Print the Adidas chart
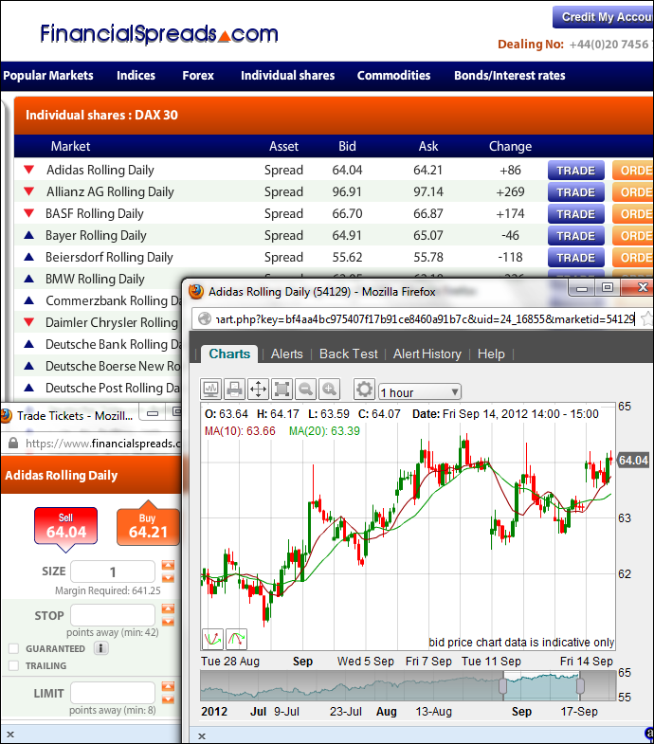 [x=234, y=390]
